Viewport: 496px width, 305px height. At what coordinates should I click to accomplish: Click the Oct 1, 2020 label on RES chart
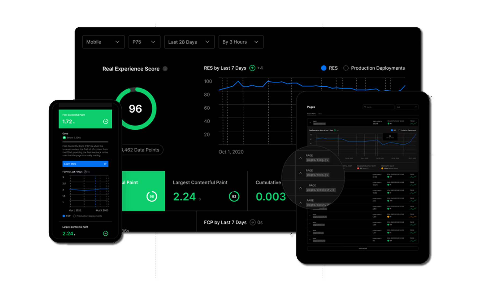[x=231, y=152]
